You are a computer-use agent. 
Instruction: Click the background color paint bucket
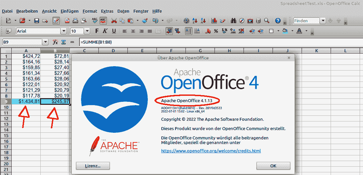coord(284,31)
